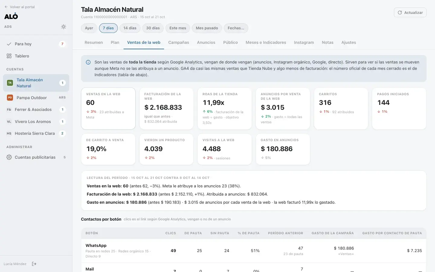Select the PO Pampa Outdoor avatar
Image resolution: width=435 pixels, height=272 pixels.
coord(10,98)
